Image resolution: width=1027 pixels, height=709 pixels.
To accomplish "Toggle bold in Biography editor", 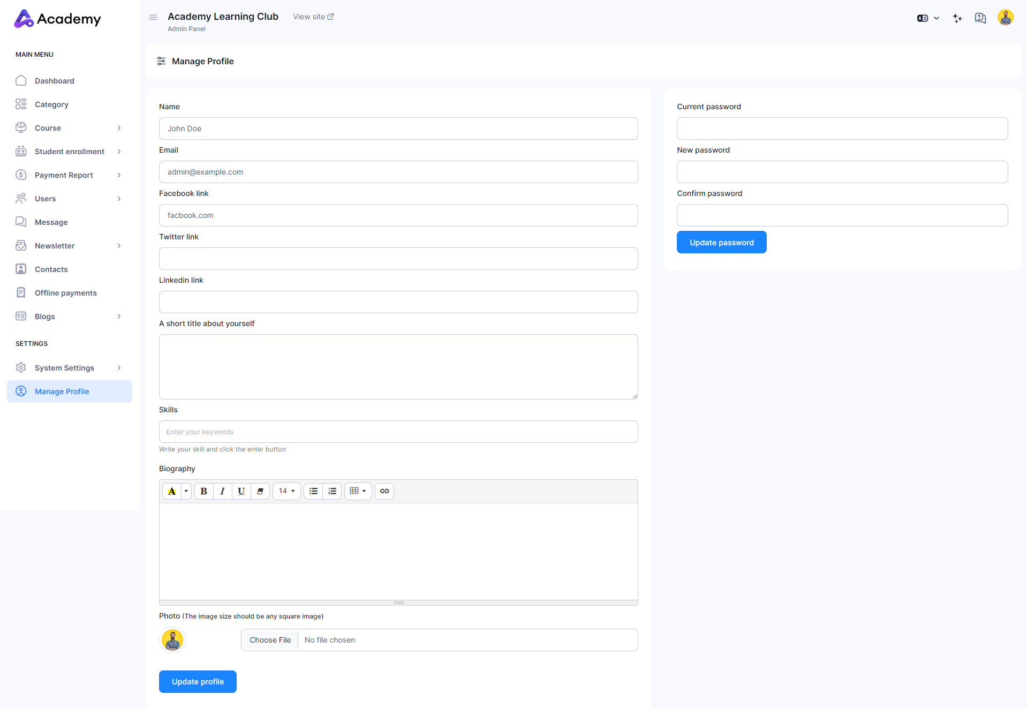I will click(x=203, y=491).
